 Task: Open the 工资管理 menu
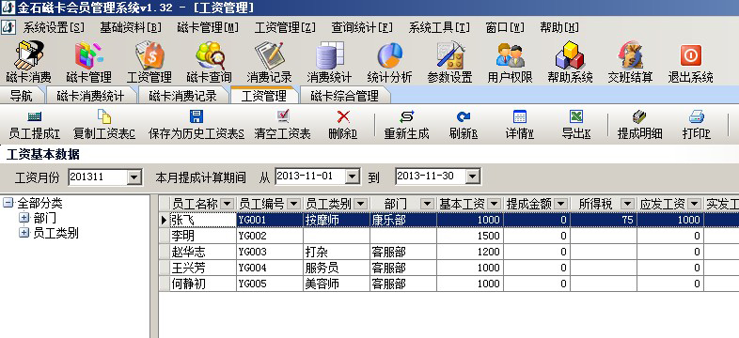tap(285, 27)
